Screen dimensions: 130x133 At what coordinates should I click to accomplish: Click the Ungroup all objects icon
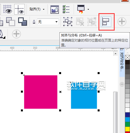click(92, 22)
